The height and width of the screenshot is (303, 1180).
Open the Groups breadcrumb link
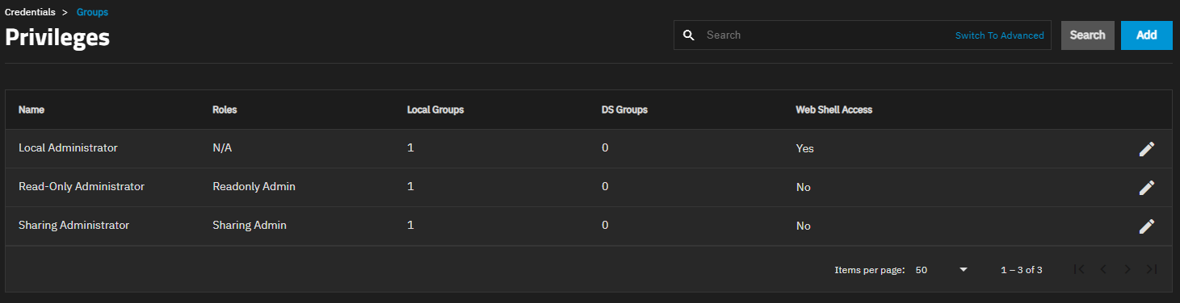tap(92, 12)
